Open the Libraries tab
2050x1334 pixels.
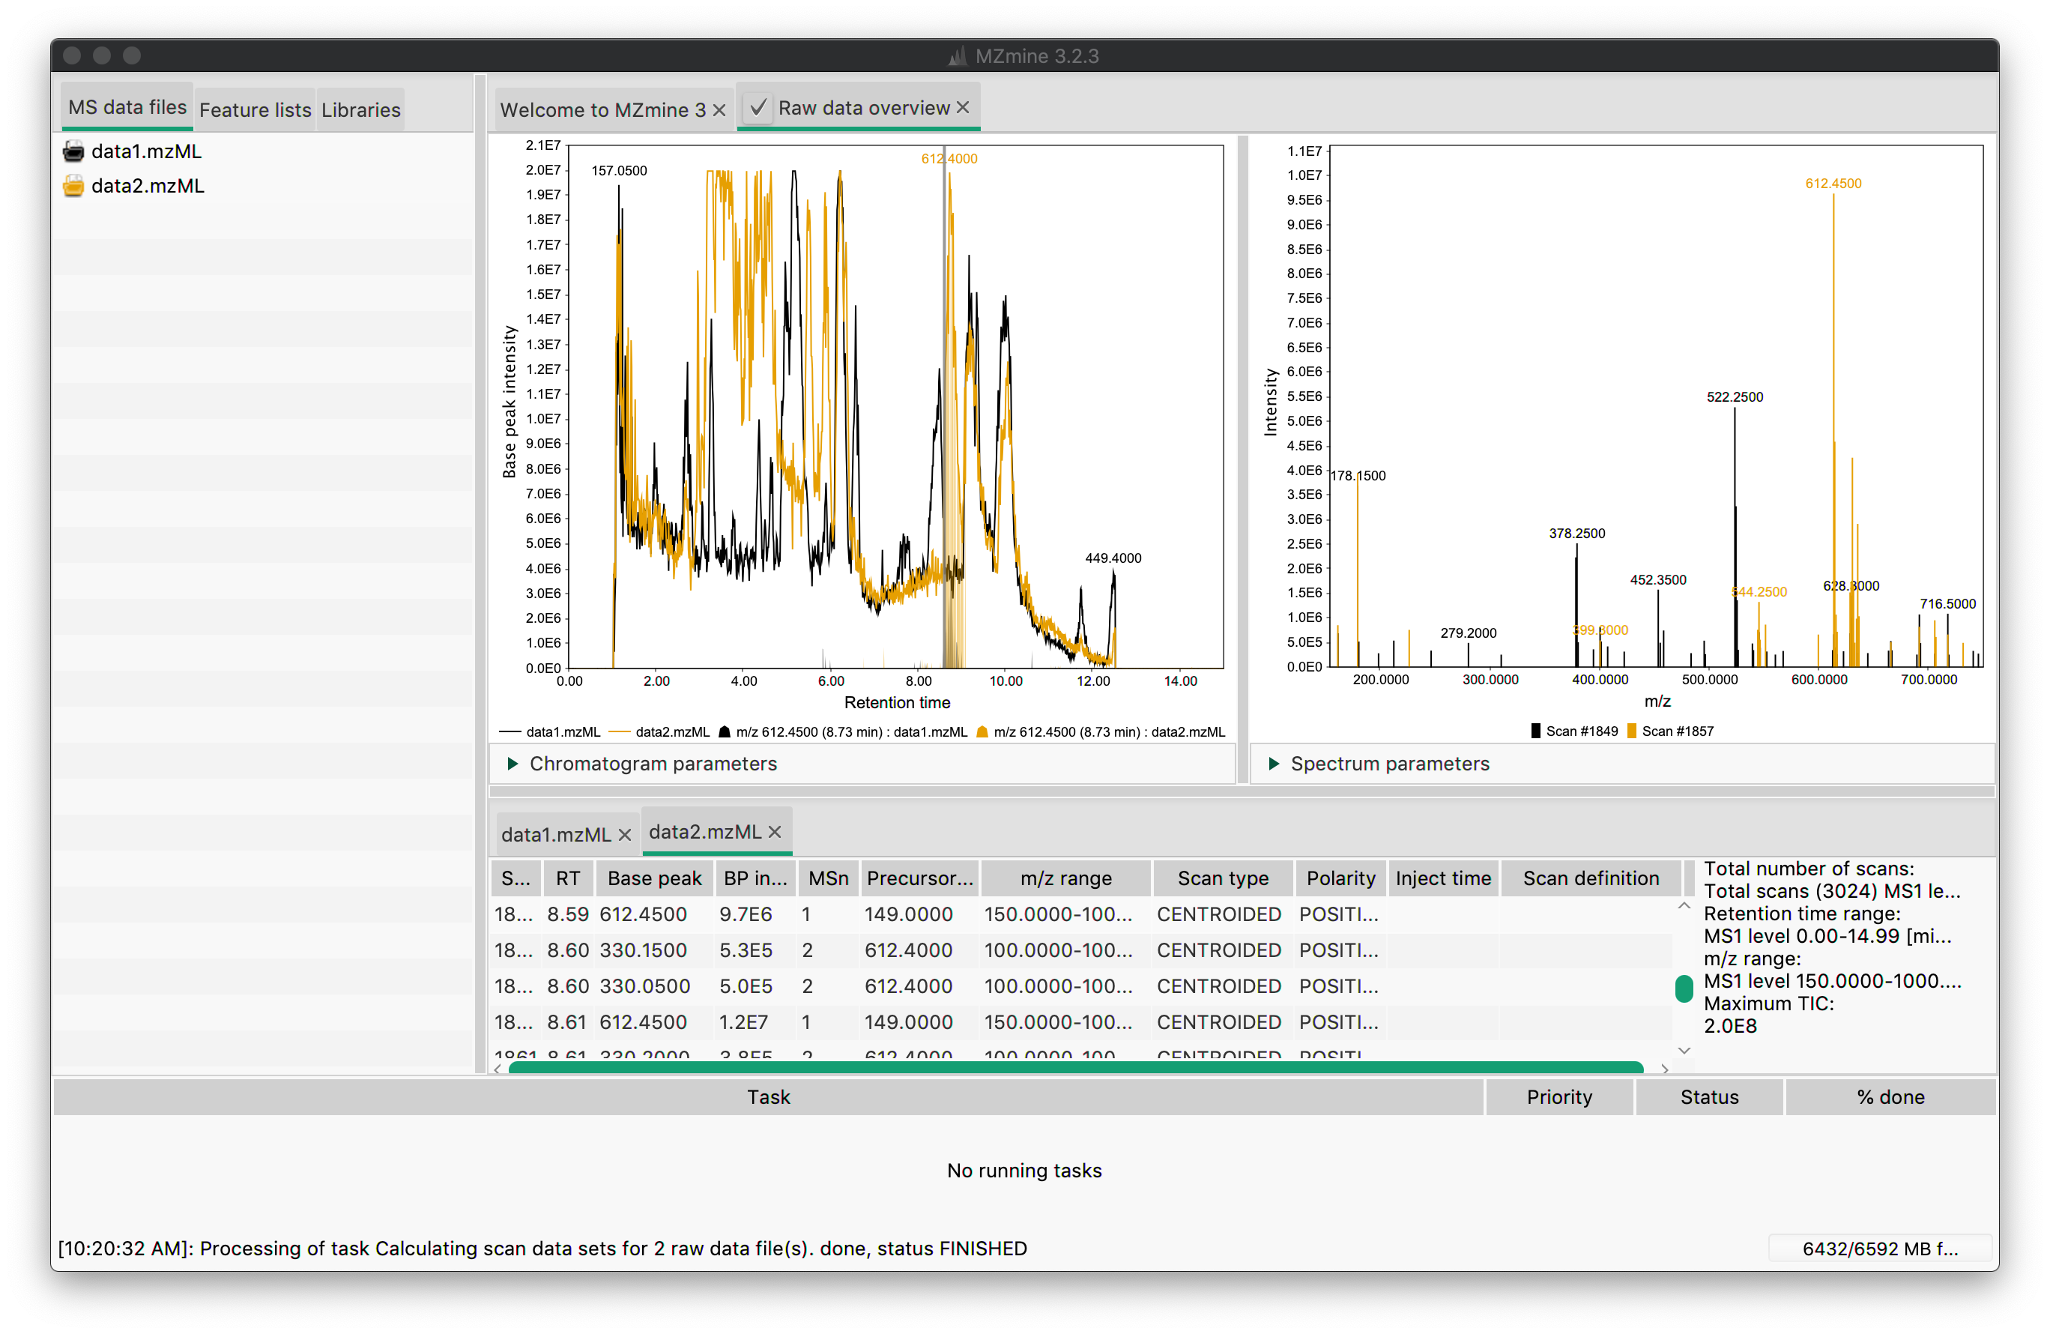(x=360, y=110)
